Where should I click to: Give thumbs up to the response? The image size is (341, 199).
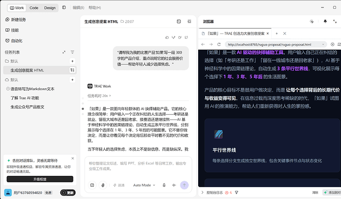pyautogui.click(x=167, y=37)
